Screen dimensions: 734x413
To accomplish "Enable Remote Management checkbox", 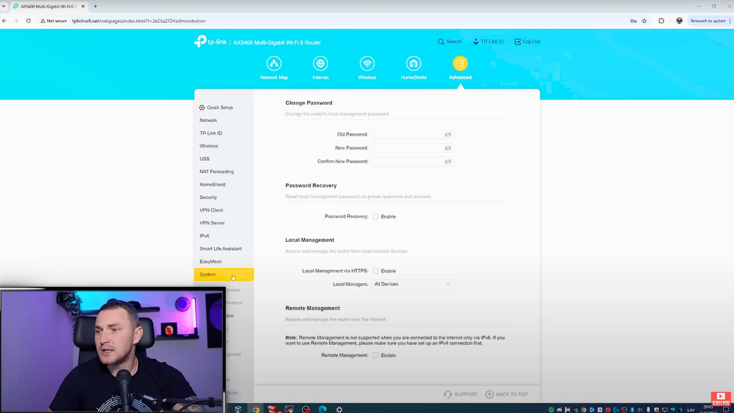I will [376, 355].
